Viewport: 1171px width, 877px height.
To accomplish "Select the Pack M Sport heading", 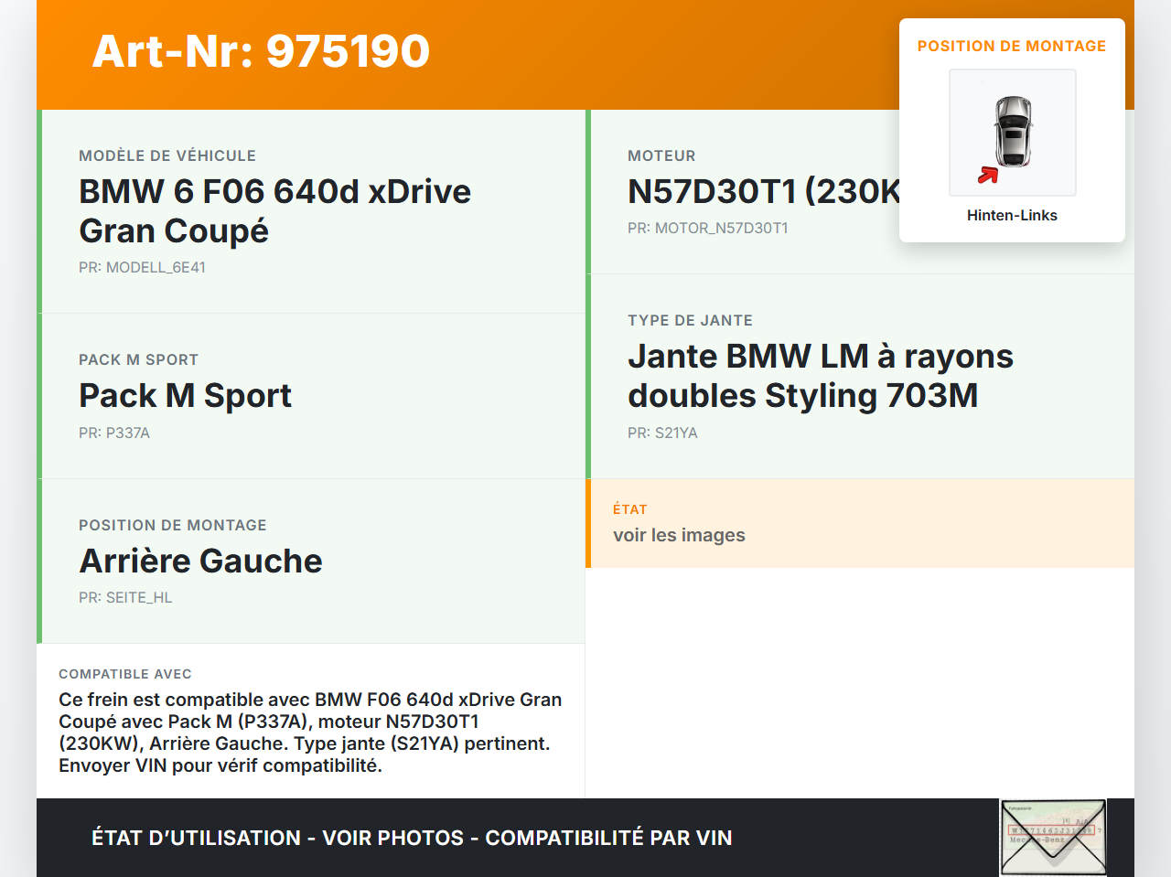I will pyautogui.click(x=185, y=395).
